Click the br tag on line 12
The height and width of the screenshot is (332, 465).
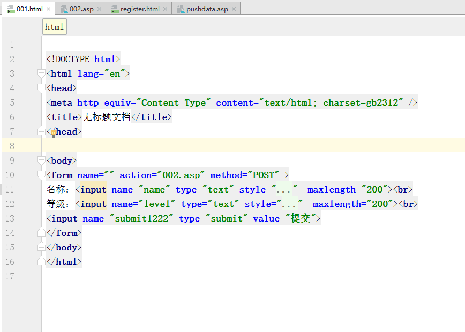tap(408, 204)
